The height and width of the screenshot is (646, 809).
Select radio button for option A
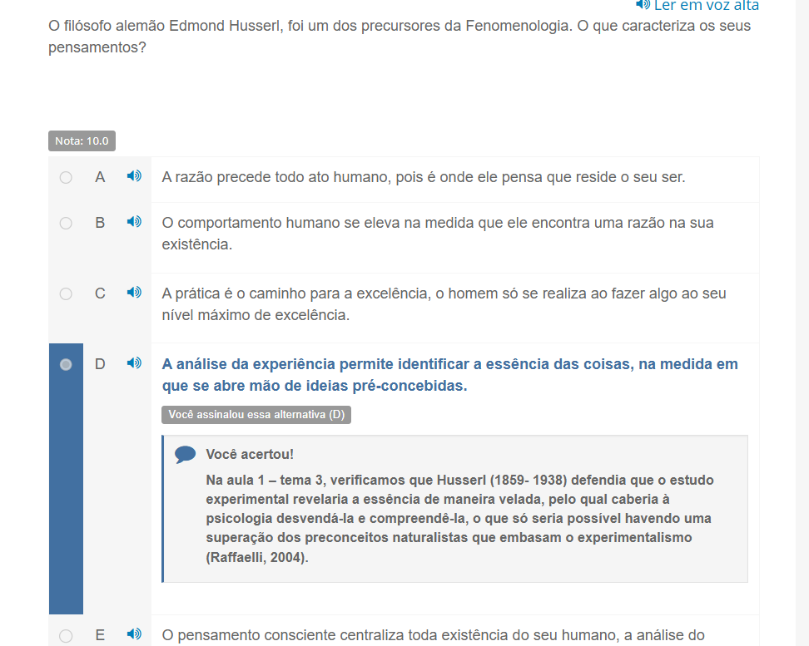tap(66, 177)
